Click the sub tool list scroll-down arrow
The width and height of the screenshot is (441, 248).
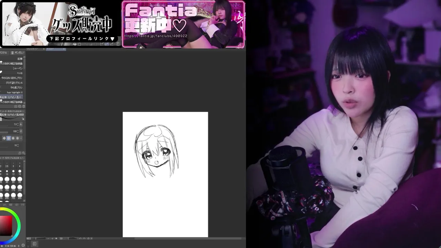[x=24, y=102]
